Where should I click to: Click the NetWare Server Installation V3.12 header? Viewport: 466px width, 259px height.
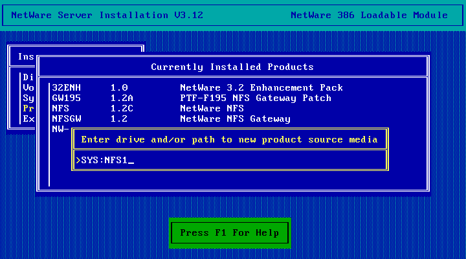pyautogui.click(x=107, y=15)
